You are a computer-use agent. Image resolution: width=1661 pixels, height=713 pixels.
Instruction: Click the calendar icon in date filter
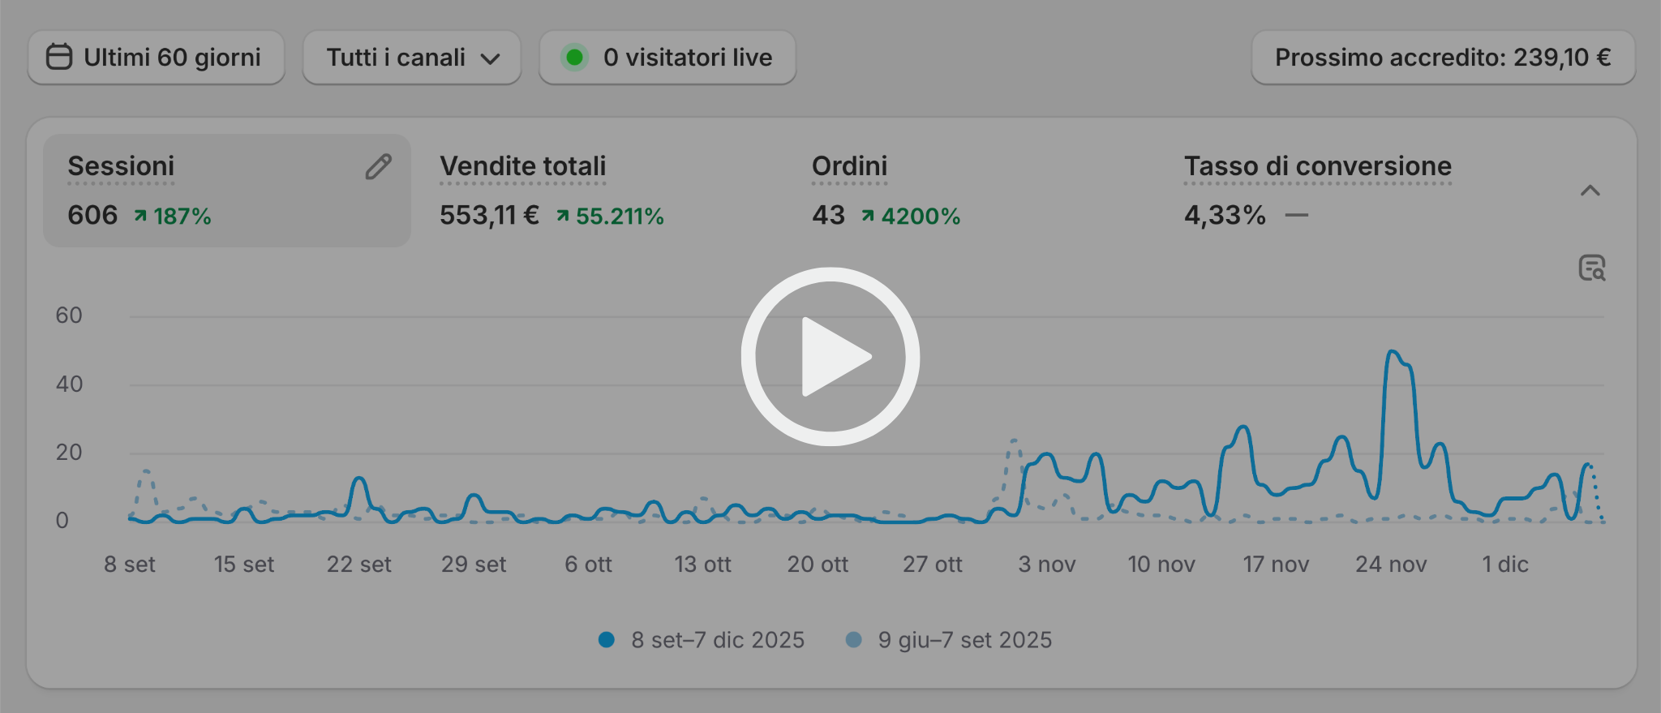click(x=59, y=58)
